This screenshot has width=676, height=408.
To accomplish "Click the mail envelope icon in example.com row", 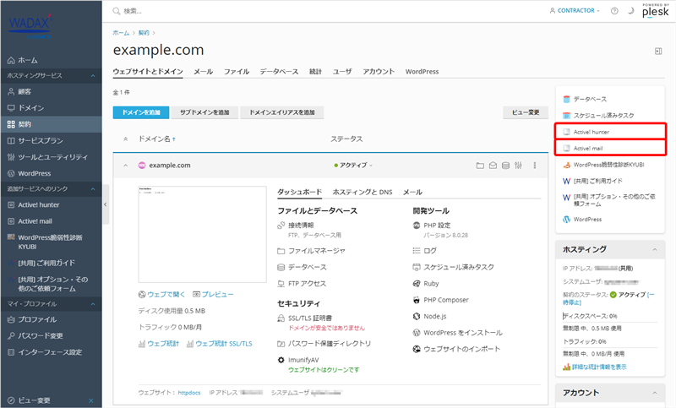I will click(493, 166).
